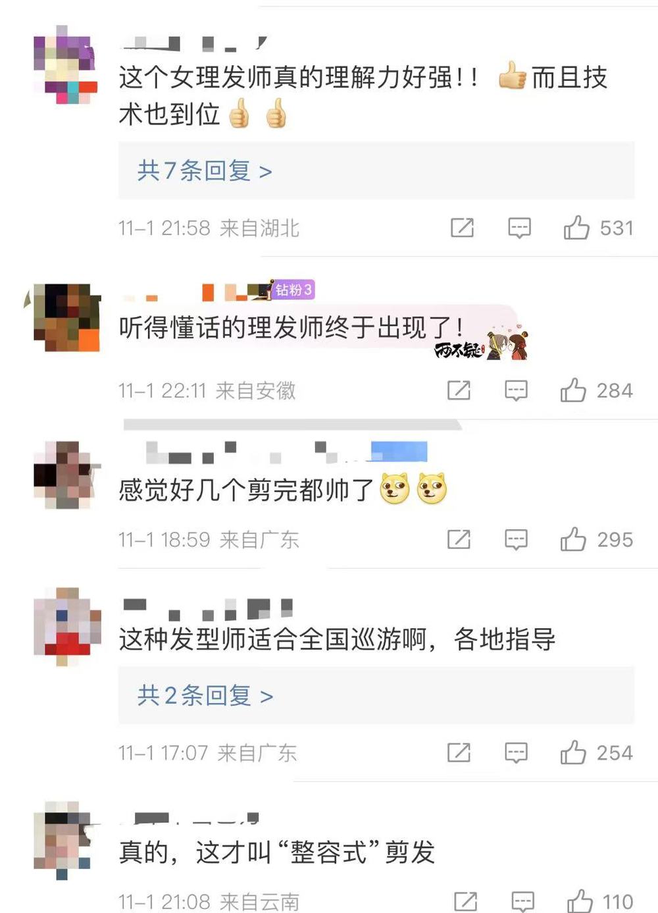Reply to the comment posted at 17:07
This screenshot has width=658, height=913.
pos(516,753)
